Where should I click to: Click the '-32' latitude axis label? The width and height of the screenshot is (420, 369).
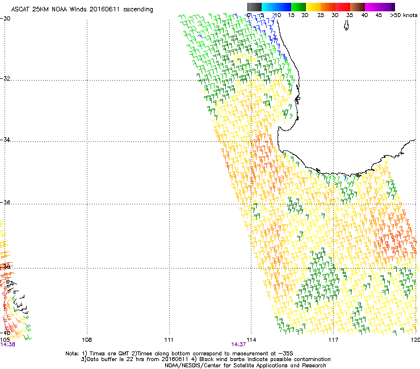5,78
